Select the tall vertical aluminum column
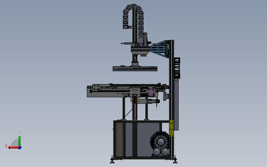Viewport: 267px width, 167px height. point(171,100)
